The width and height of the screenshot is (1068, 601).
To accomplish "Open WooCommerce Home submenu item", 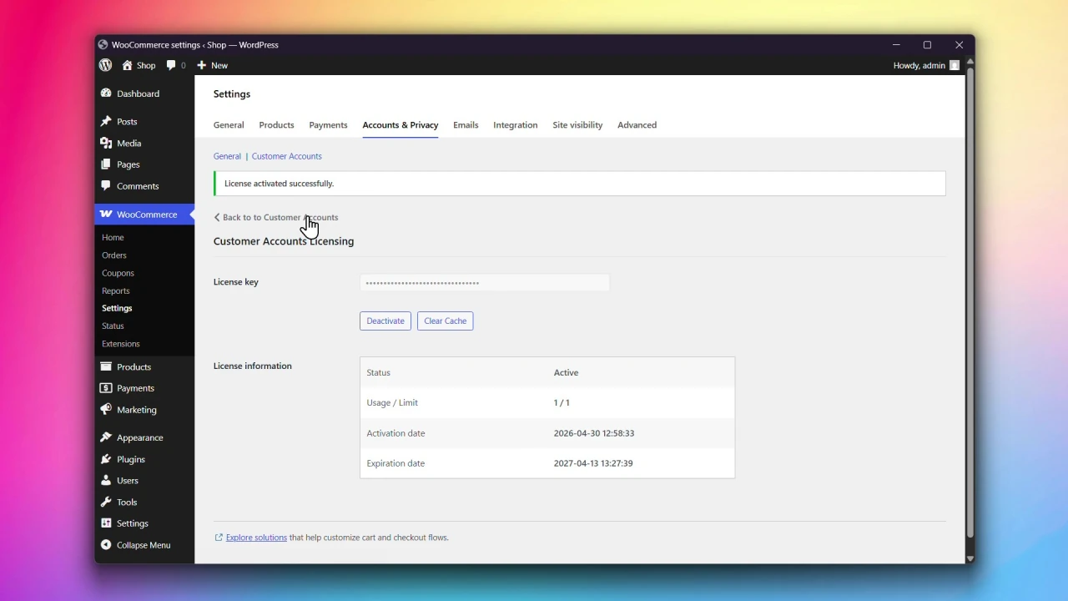I will (113, 238).
